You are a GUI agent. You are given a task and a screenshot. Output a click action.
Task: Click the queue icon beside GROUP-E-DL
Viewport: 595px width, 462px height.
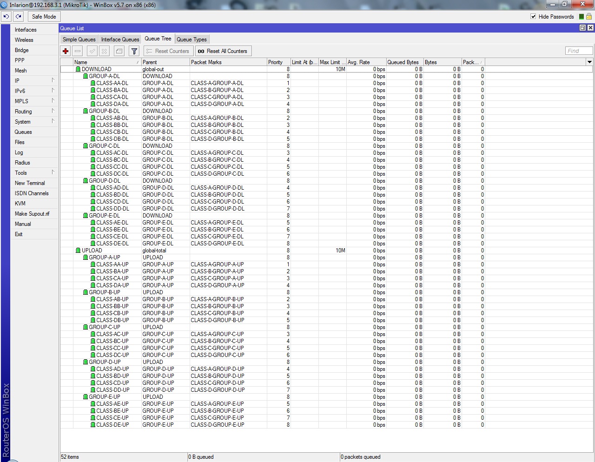coord(86,216)
